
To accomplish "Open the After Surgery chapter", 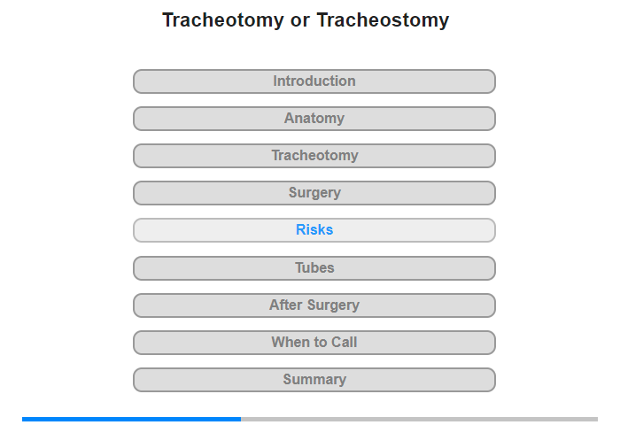I will 314,305.
